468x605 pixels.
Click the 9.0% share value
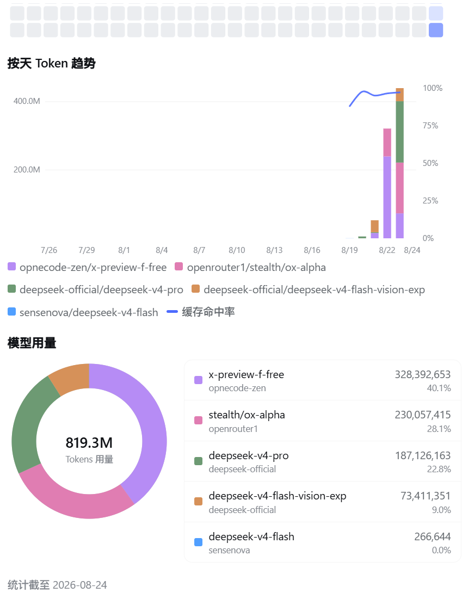[x=441, y=510]
